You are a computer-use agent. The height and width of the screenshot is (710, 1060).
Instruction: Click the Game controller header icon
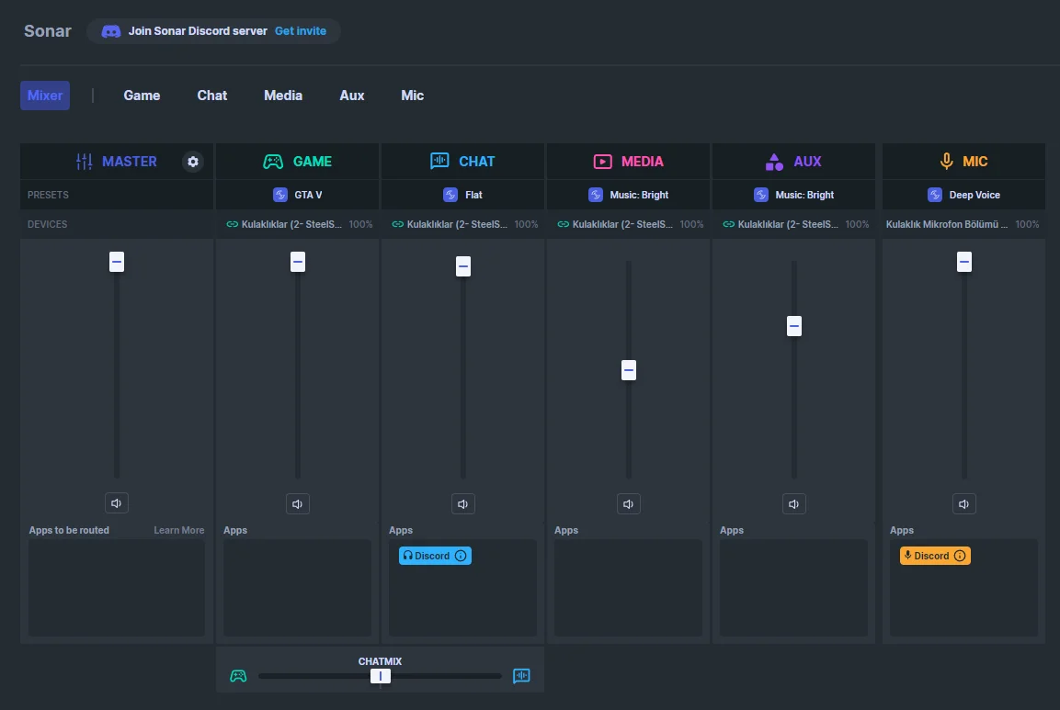[273, 162]
